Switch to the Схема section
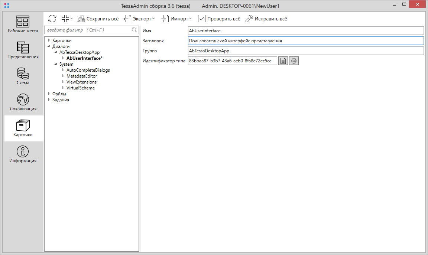 [x=23, y=76]
